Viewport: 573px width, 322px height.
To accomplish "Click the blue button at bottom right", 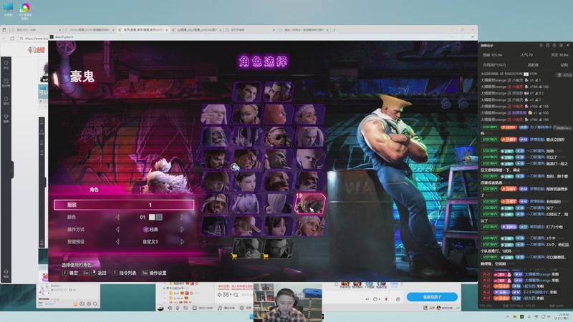I will pyautogui.click(x=432, y=297).
